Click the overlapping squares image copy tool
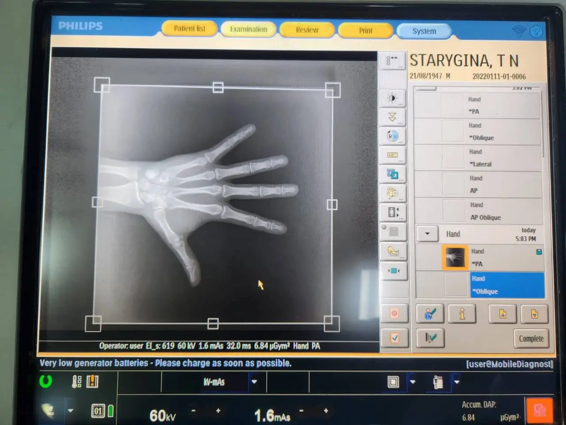 pyautogui.click(x=393, y=174)
